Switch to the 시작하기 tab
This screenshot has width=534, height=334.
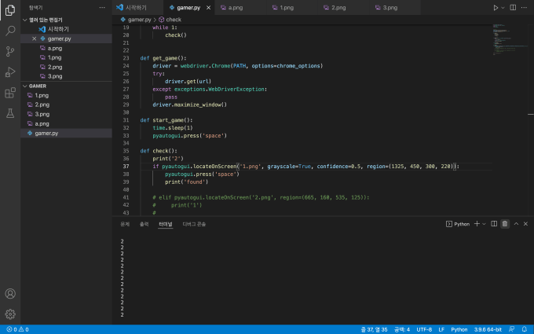coord(137,8)
